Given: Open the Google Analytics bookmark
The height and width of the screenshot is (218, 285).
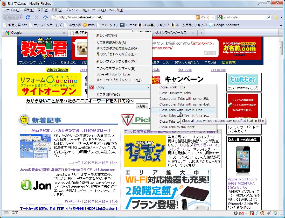Looking at the screenshot, I should pos(224,25).
